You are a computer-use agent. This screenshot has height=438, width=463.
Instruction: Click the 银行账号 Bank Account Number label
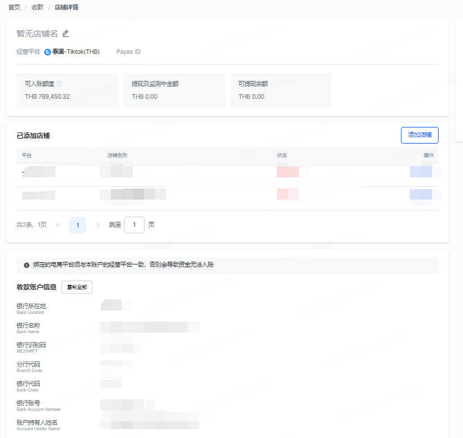(39, 405)
